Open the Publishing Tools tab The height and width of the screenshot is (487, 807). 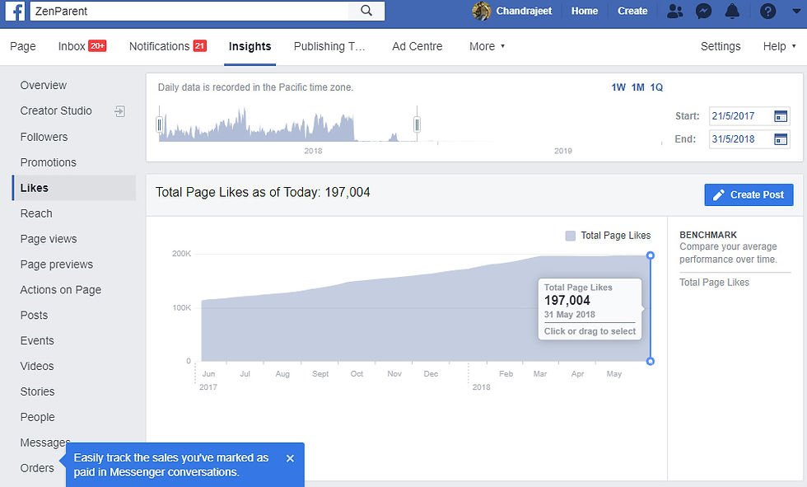click(329, 46)
